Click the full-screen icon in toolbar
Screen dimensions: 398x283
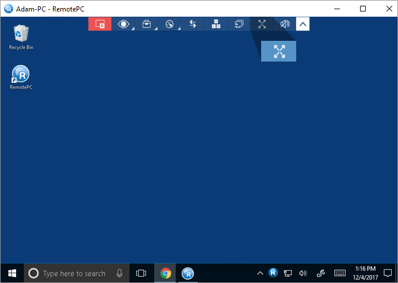pyautogui.click(x=262, y=24)
